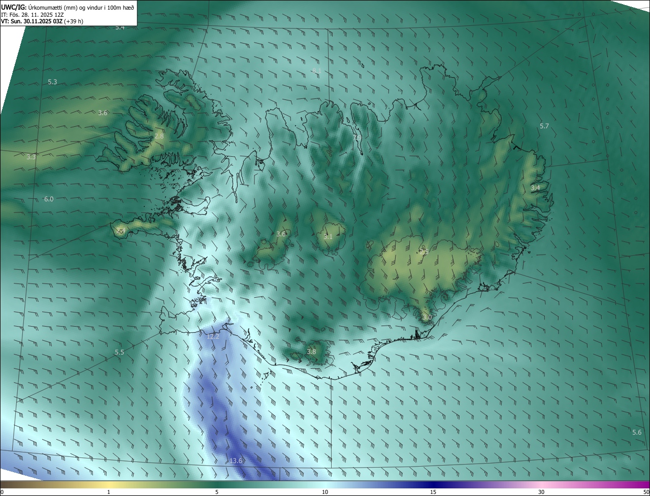Click the title text 'Úrkomumætti (mm) og vindur í 100m hæð'
Screen dimensions: 650x496
pyautogui.click(x=81, y=7)
